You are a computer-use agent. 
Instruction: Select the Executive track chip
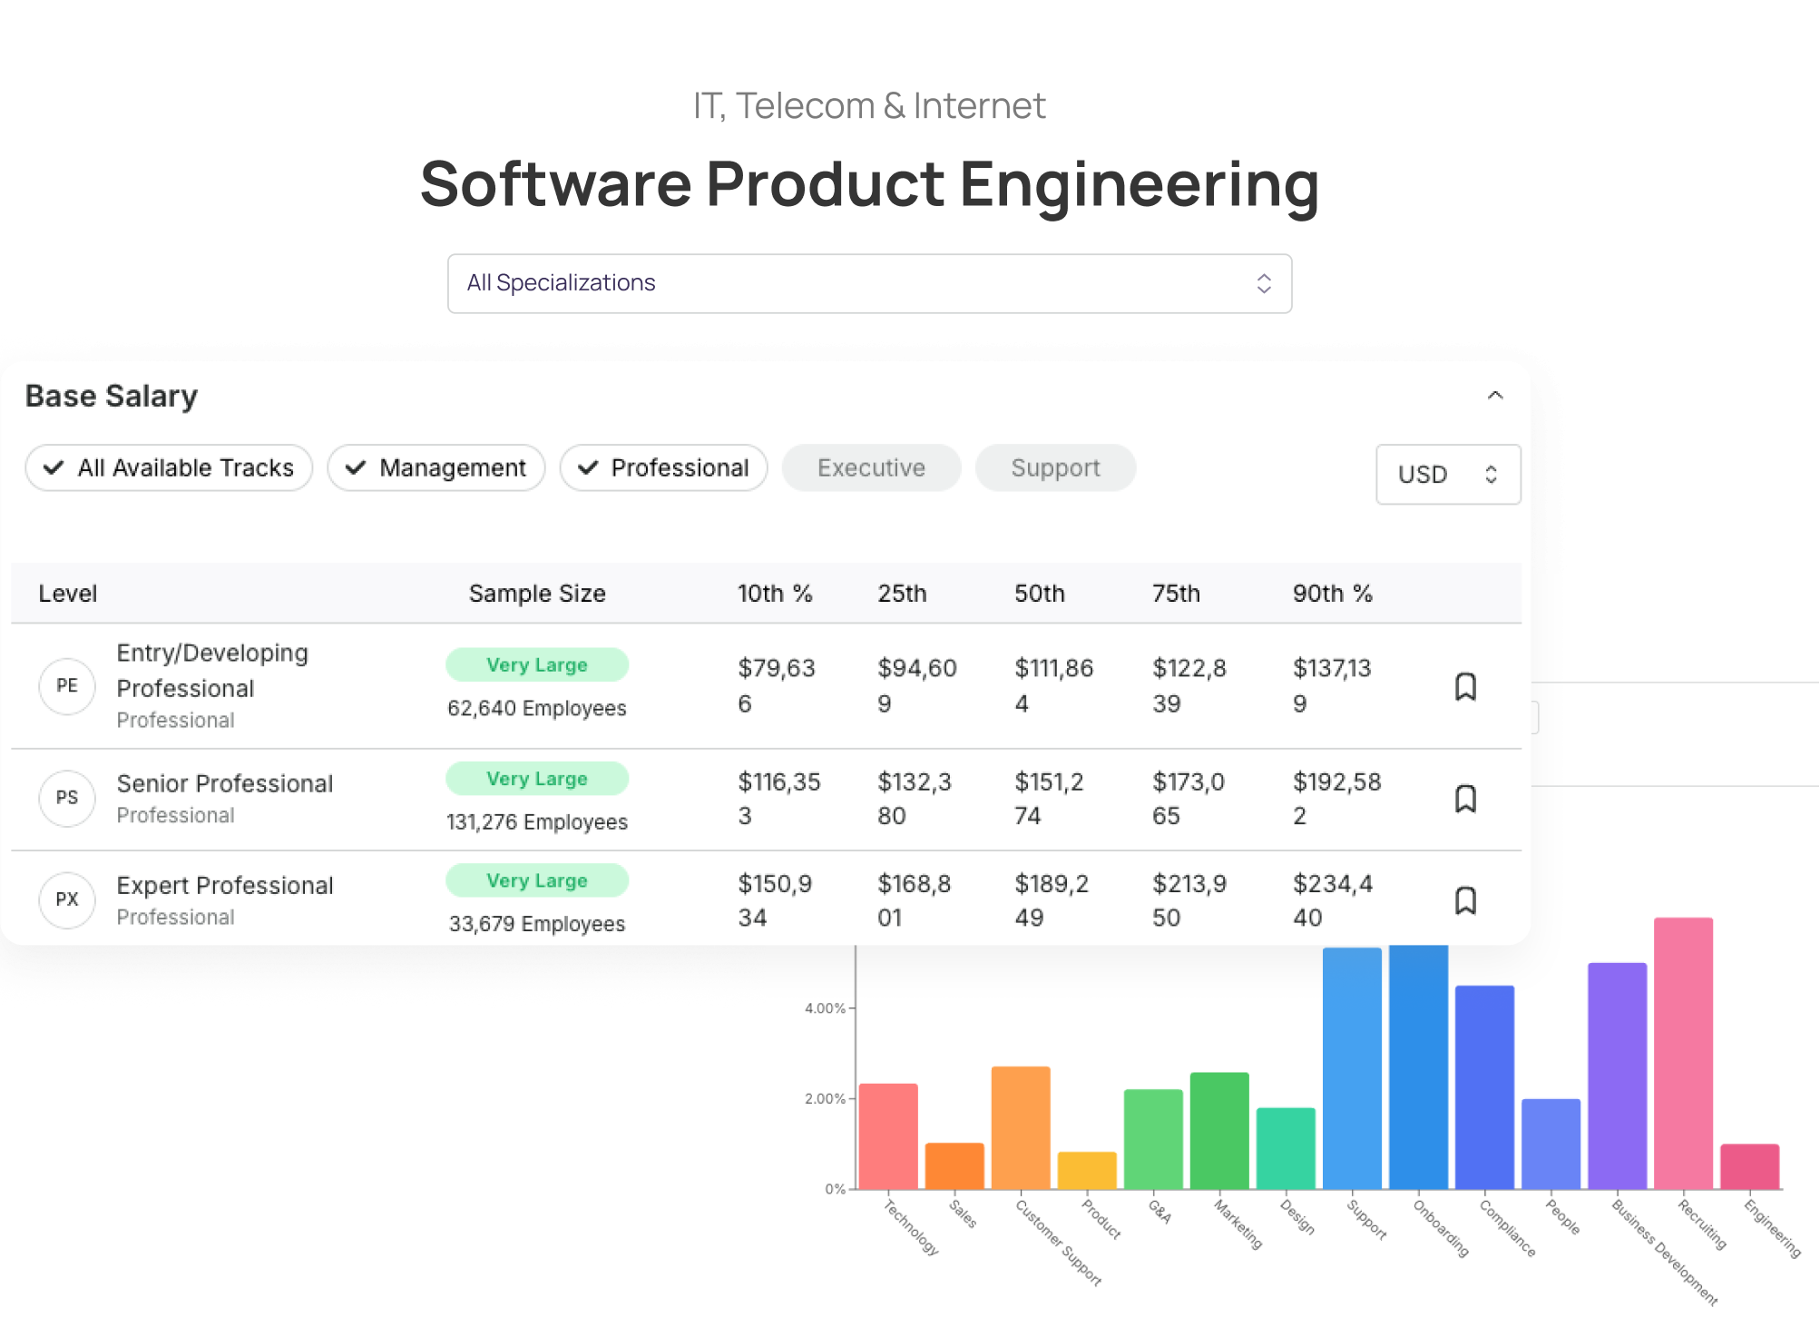pos(871,467)
